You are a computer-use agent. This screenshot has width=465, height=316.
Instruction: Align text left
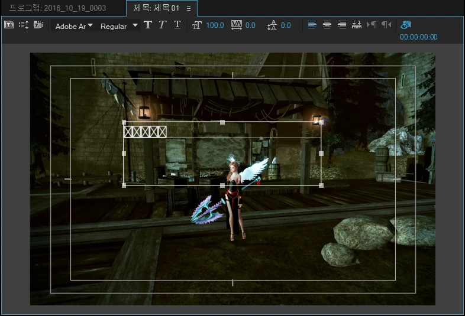pyautogui.click(x=312, y=25)
